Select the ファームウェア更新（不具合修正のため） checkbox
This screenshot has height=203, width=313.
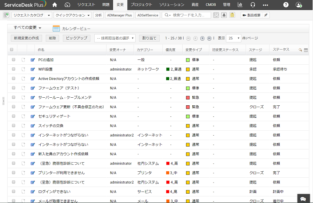13,107
